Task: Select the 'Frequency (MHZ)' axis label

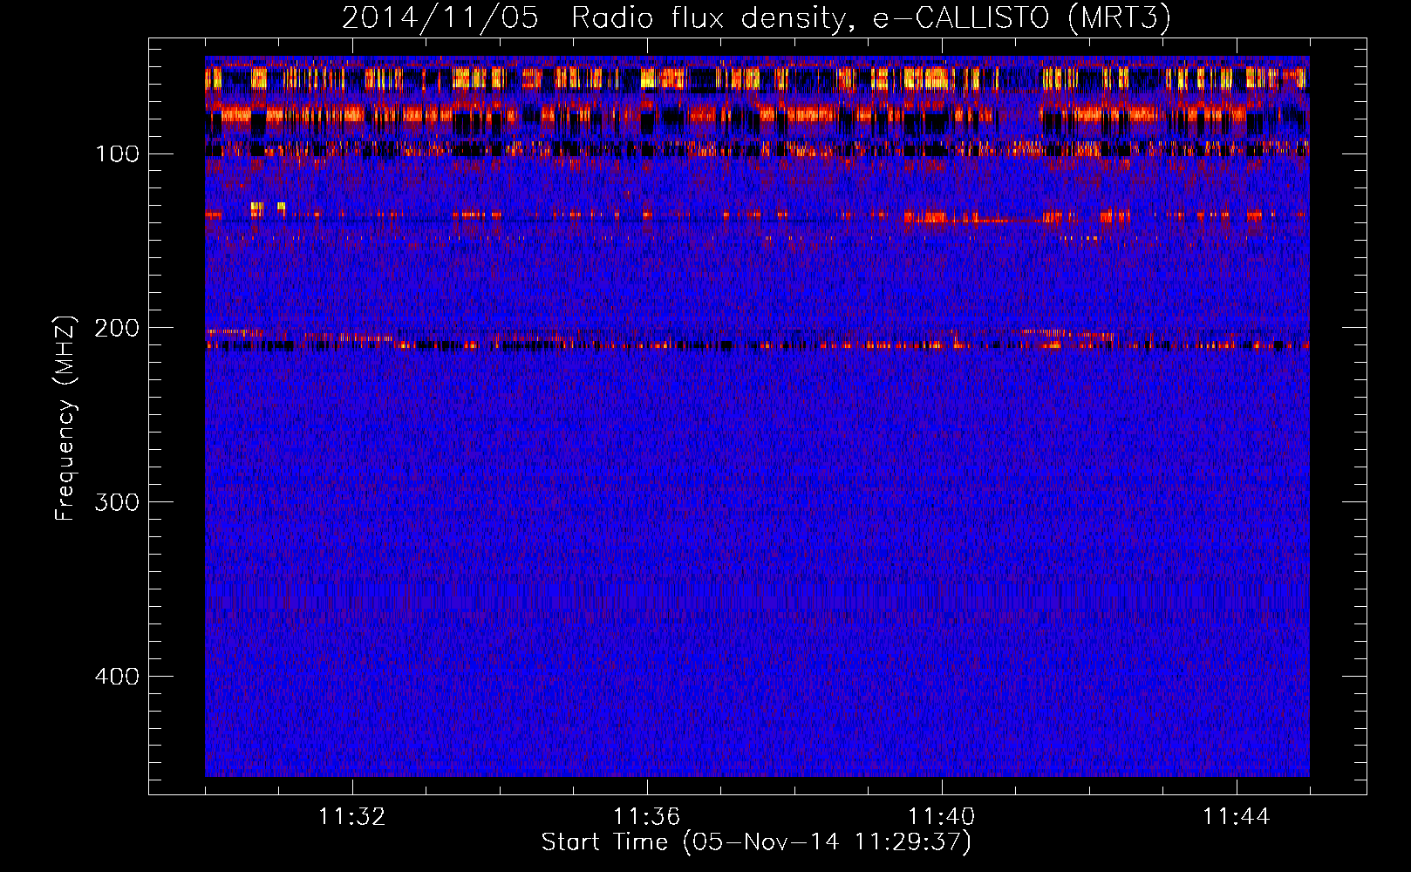Action: pos(65,419)
